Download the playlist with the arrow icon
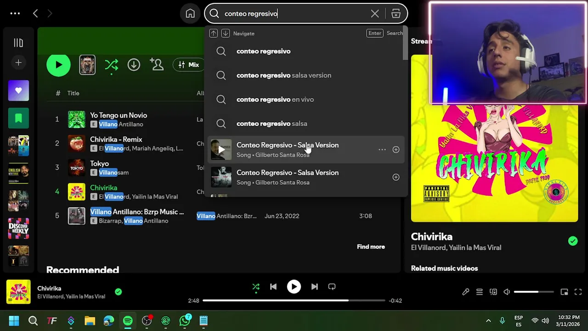 pyautogui.click(x=134, y=65)
